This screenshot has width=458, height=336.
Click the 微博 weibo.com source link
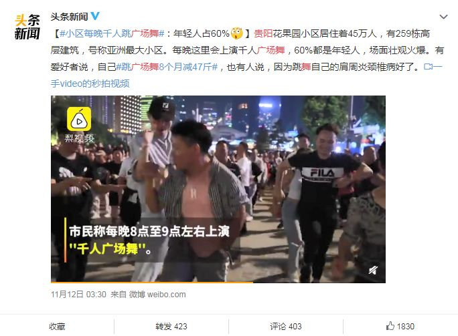click(157, 295)
